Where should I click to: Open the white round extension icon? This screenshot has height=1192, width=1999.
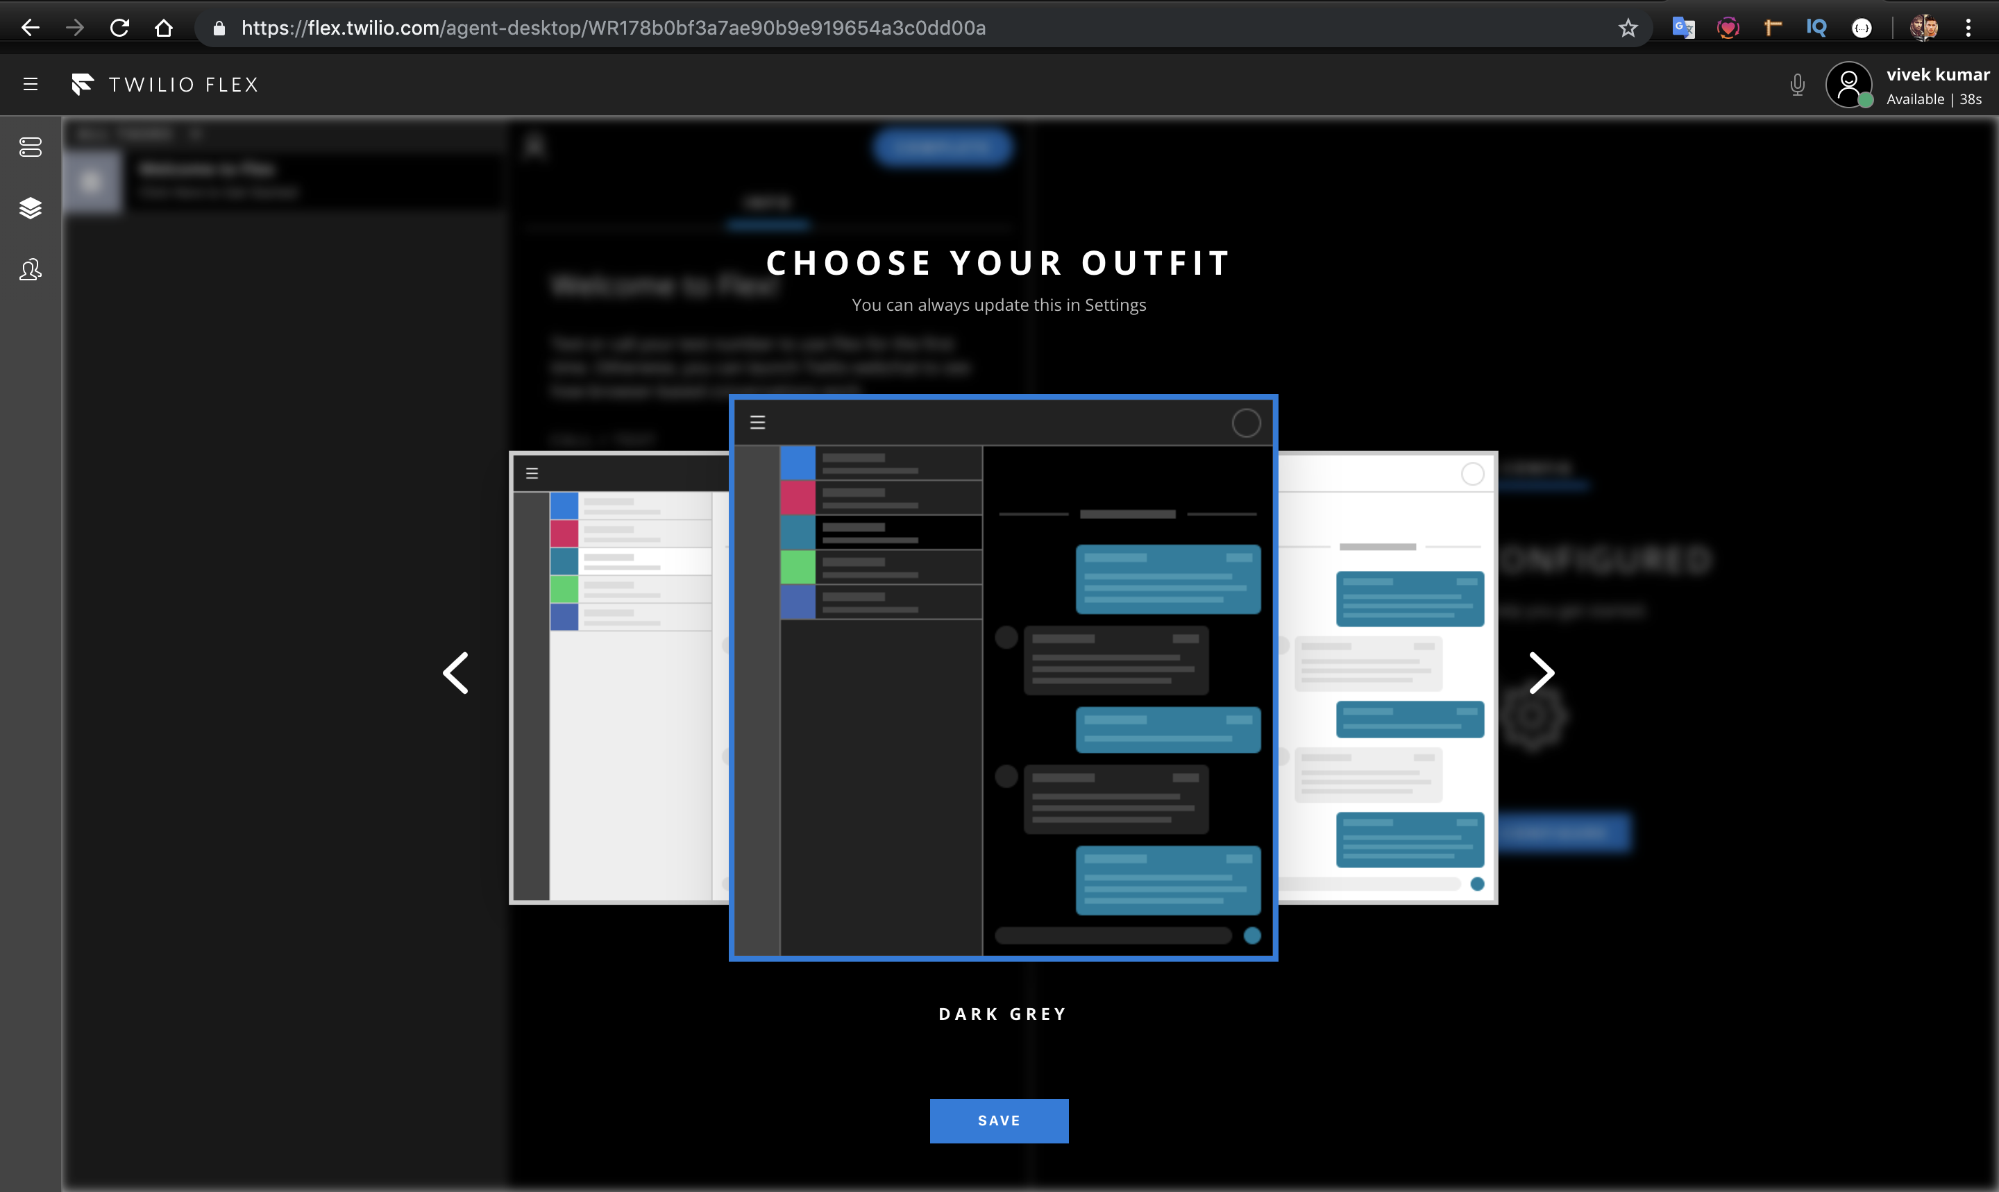pyautogui.click(x=1862, y=28)
